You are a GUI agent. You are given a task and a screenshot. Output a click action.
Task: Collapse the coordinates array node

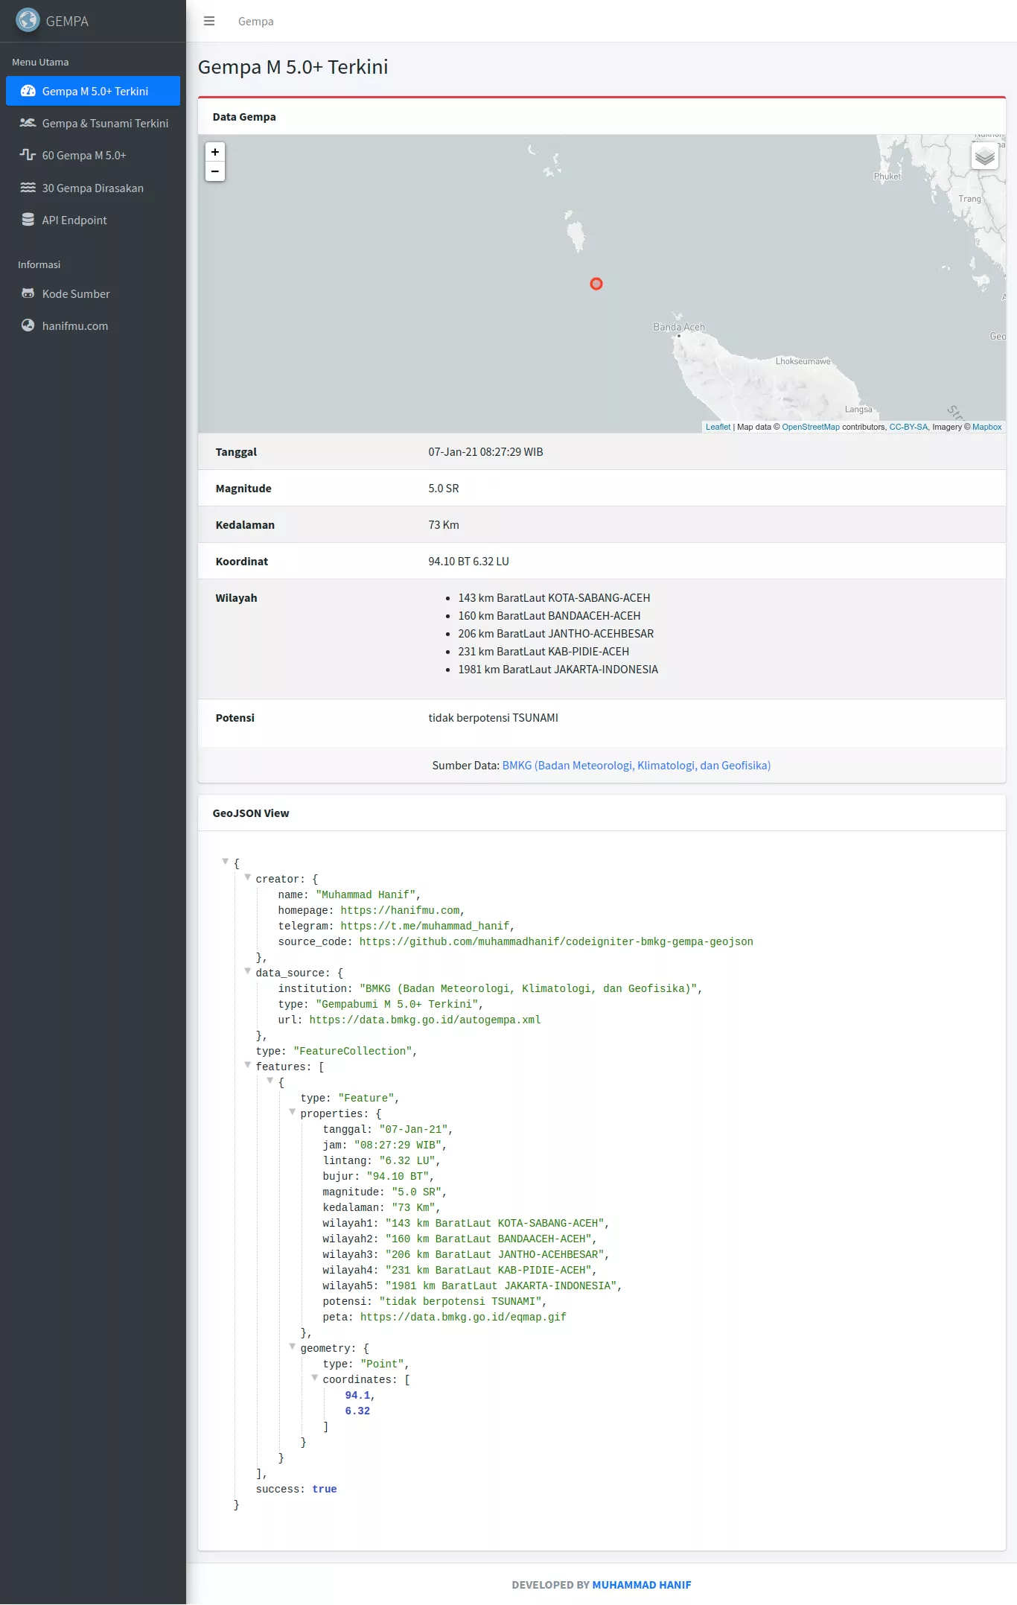pos(315,1378)
